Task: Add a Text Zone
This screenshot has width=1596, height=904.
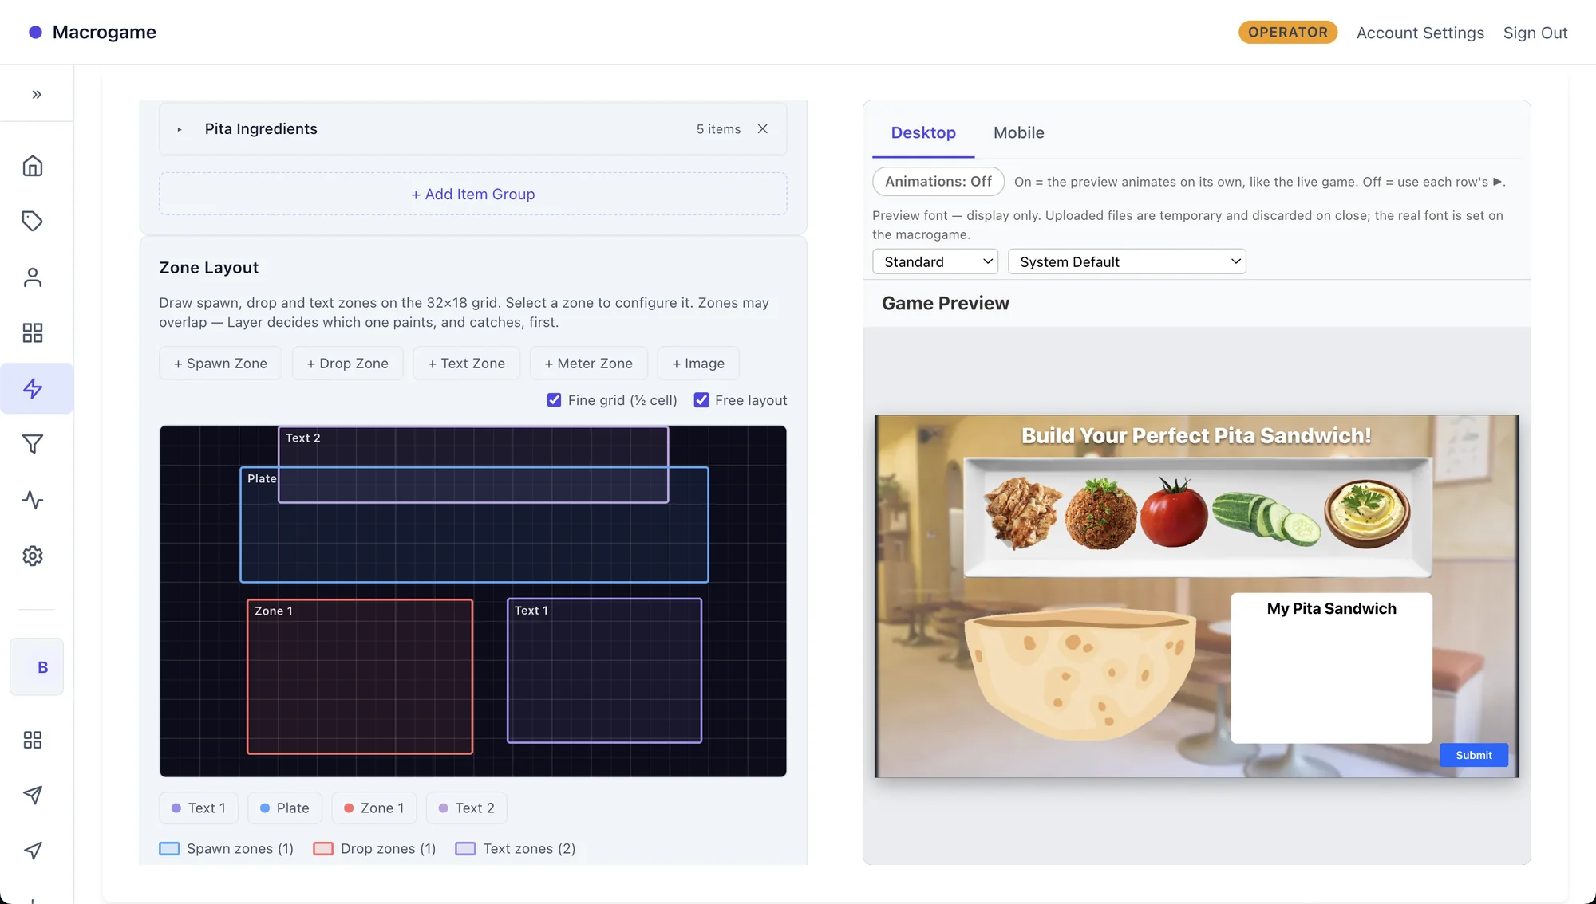Action: click(x=466, y=364)
